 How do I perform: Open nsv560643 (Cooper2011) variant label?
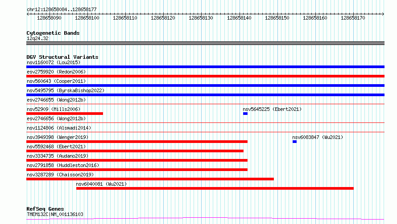(x=56, y=81)
